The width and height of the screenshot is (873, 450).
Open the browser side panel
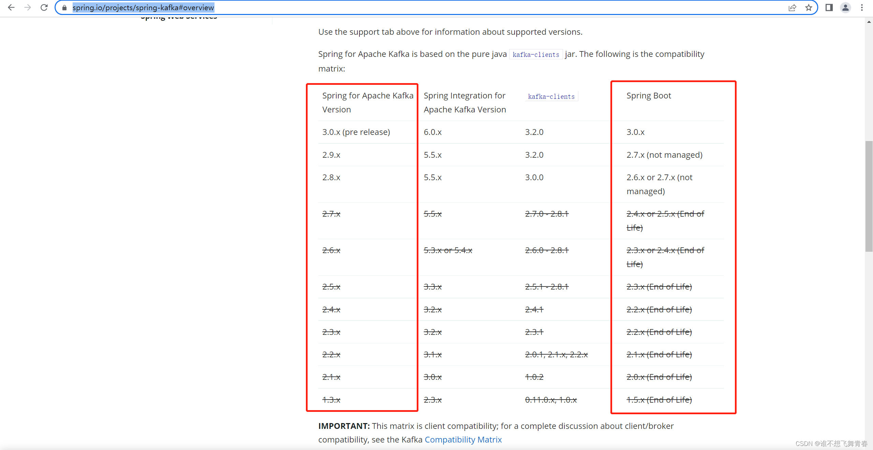pyautogui.click(x=829, y=7)
